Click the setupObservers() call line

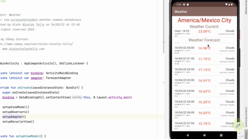(15, 112)
